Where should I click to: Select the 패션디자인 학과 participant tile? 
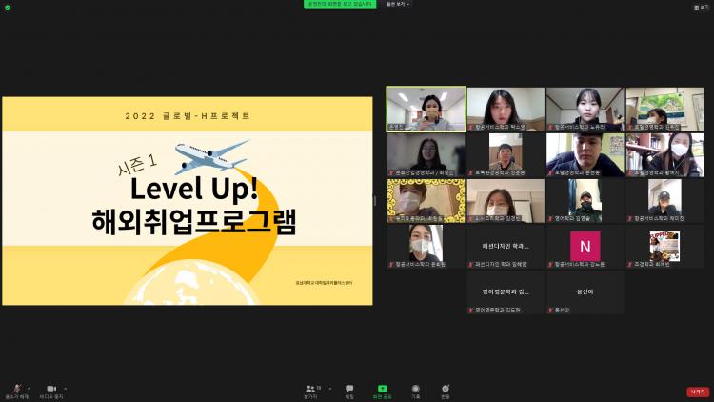pos(506,246)
